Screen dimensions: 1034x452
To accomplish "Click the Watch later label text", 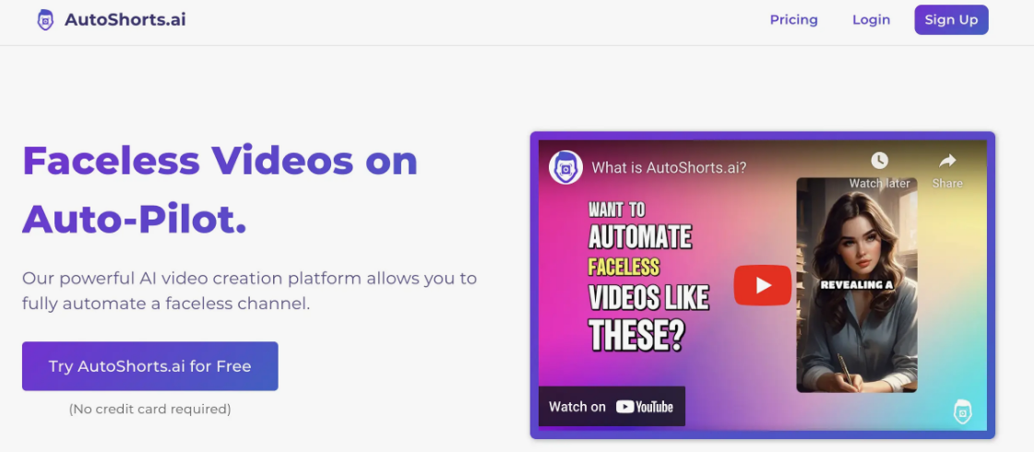I will [879, 184].
